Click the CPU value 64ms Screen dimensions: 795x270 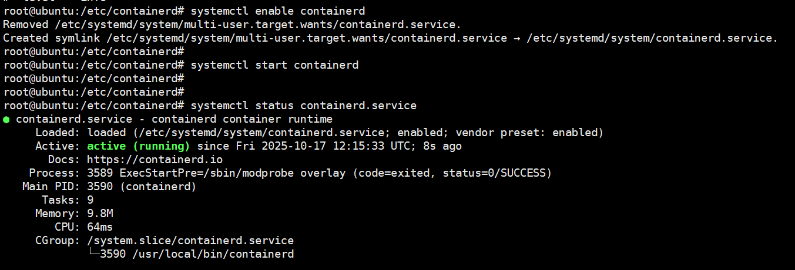tap(100, 227)
